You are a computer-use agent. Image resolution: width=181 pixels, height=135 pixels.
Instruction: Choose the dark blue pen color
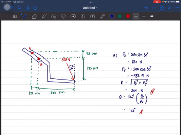coord(112,16)
